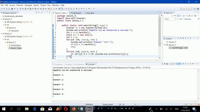Click the External Tools run icon
Image resolution: width=200 pixels, height=112 pixels.
pos(35,9)
